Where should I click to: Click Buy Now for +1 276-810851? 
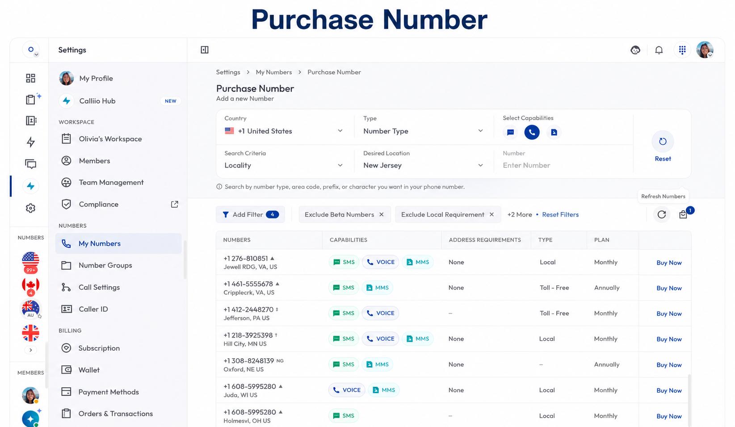pyautogui.click(x=669, y=263)
